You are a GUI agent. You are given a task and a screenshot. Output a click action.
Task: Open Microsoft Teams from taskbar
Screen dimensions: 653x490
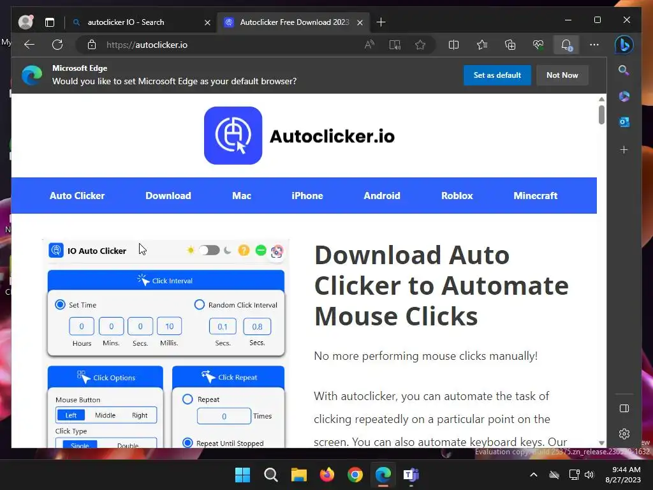[411, 475]
